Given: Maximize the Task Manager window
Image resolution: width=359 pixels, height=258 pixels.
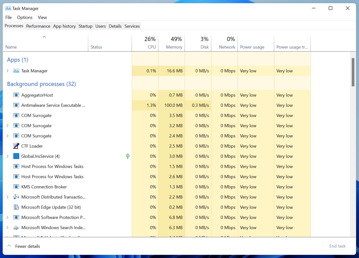Looking at the screenshot, I should pyautogui.click(x=330, y=8).
